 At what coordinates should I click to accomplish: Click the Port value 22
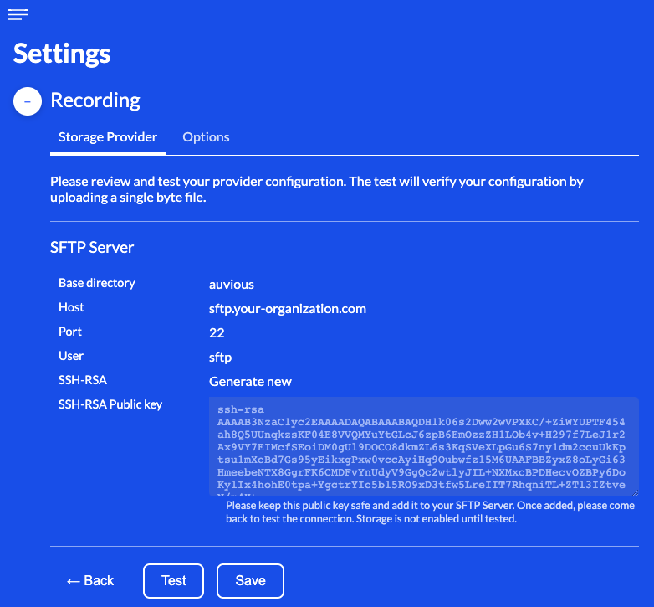click(217, 333)
